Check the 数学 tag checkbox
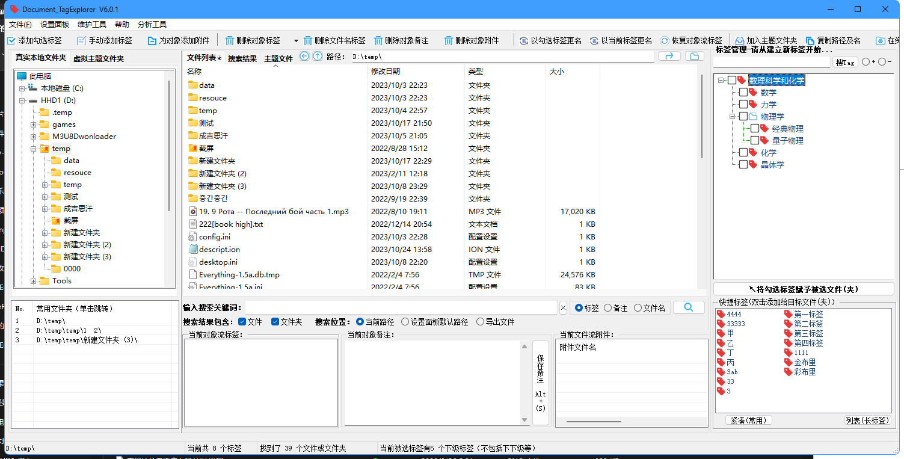Screen dimensions: 904x459 pyautogui.click(x=743, y=93)
